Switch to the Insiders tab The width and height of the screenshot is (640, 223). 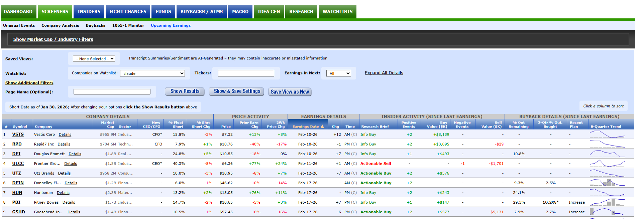point(89,12)
